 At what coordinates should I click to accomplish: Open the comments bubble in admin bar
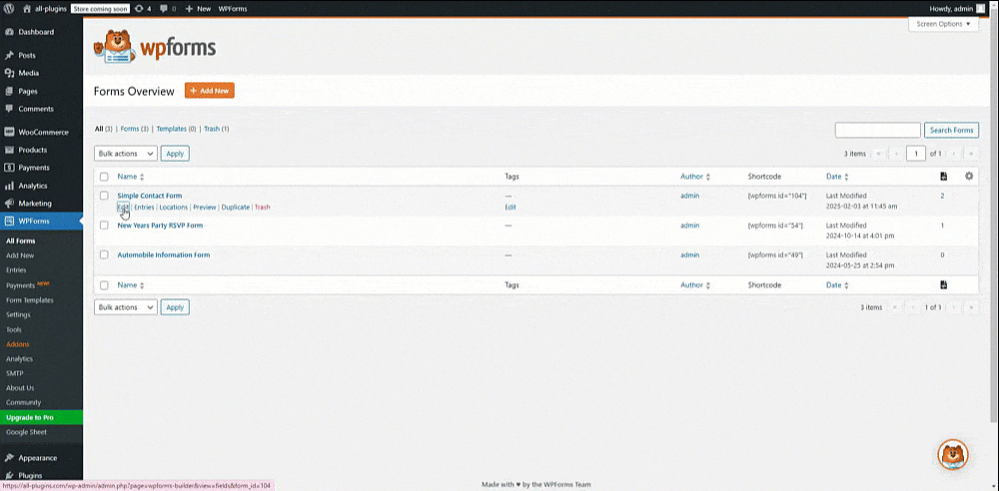coord(165,9)
